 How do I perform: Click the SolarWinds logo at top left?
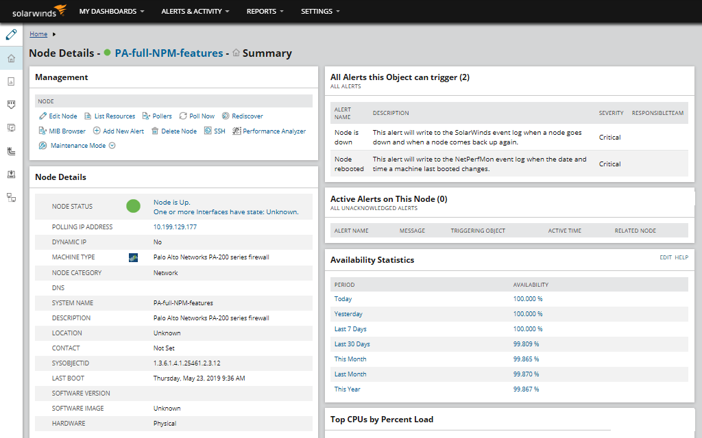38,11
